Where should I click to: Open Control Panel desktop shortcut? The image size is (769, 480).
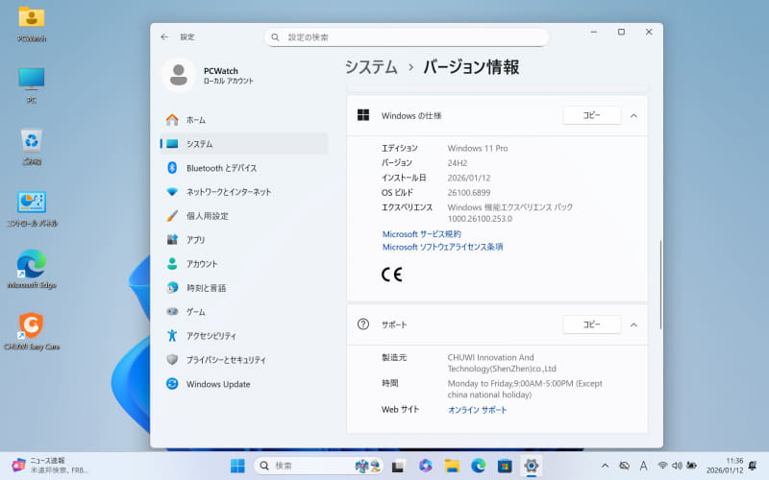[x=32, y=208]
